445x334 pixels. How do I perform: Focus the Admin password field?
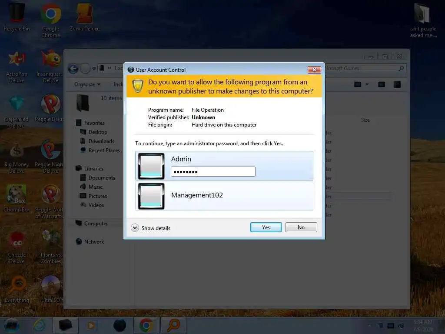click(213, 171)
